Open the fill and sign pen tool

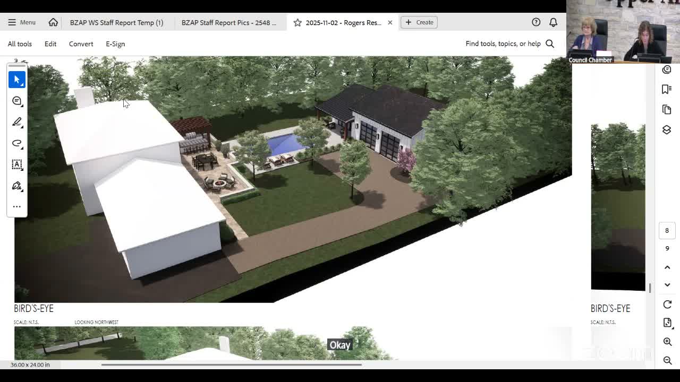point(16,186)
